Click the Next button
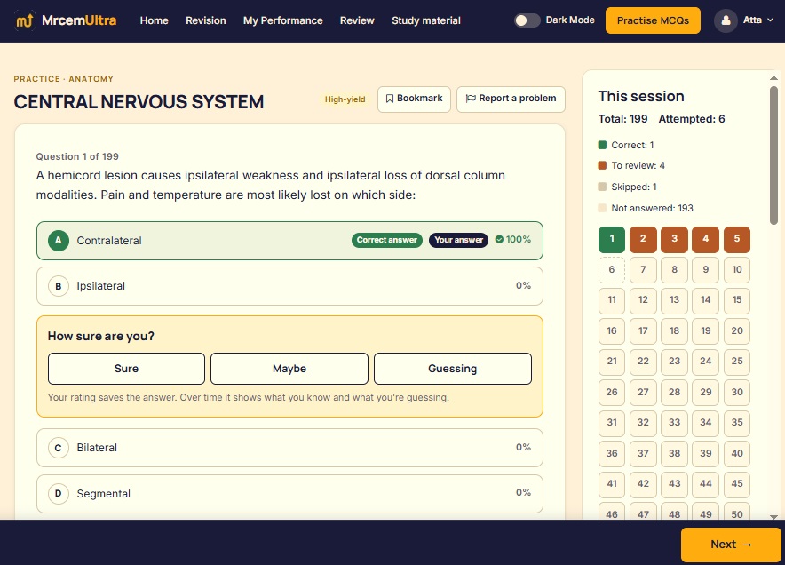Screen dimensions: 785x565 (x=731, y=545)
